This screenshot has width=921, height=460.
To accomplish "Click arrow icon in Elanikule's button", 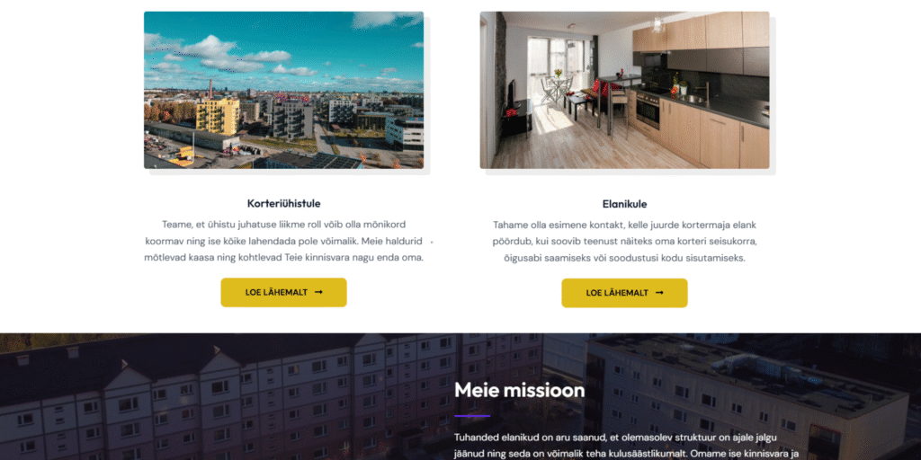I will click(x=659, y=293).
